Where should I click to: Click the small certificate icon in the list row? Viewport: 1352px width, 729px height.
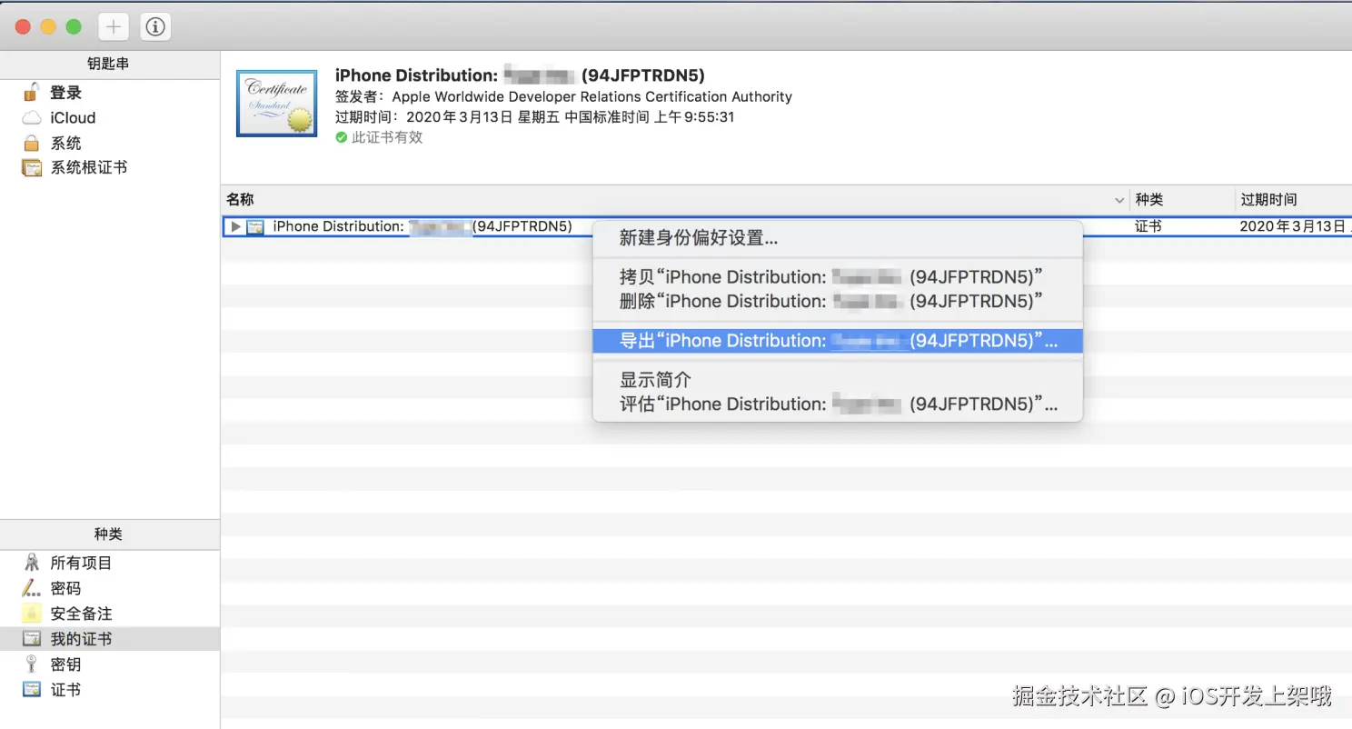[255, 227]
